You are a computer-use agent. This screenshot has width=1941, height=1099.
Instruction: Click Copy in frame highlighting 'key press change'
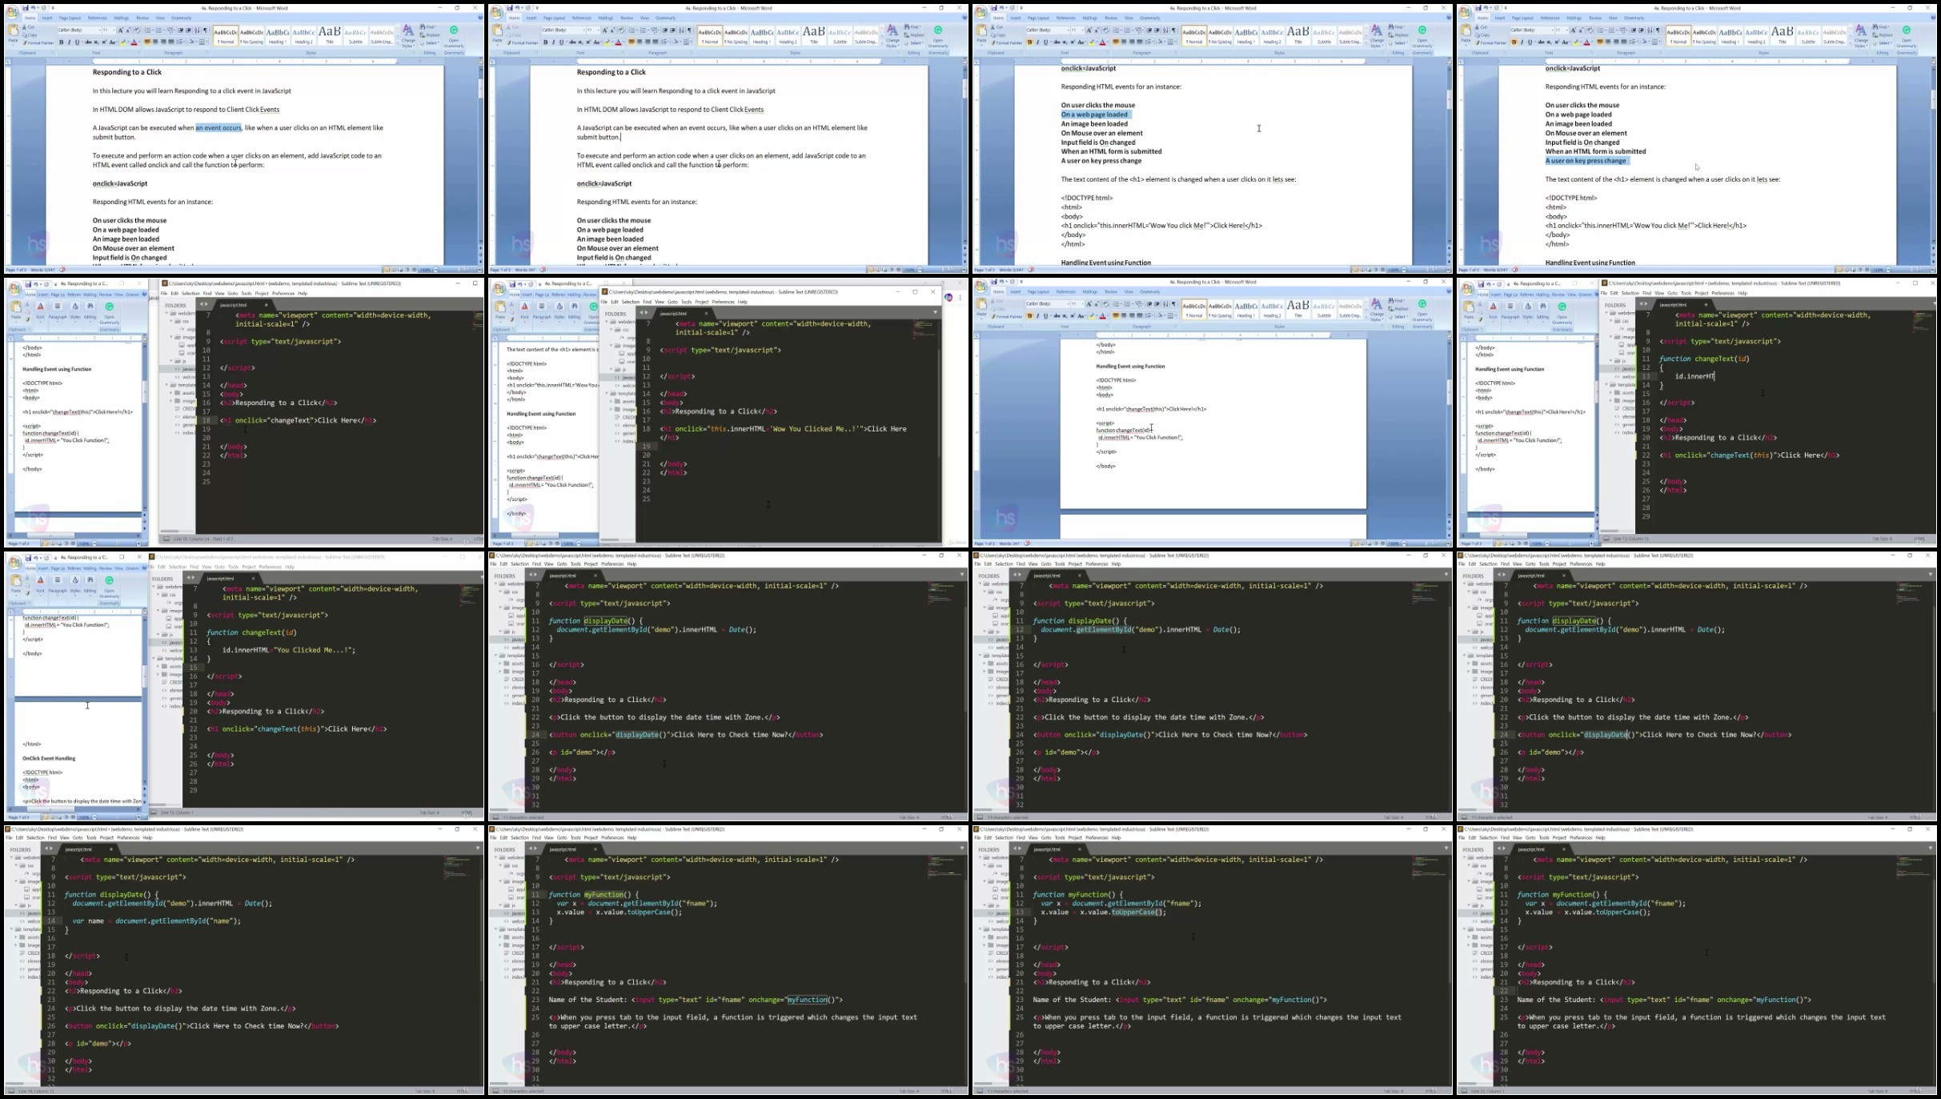(1484, 35)
